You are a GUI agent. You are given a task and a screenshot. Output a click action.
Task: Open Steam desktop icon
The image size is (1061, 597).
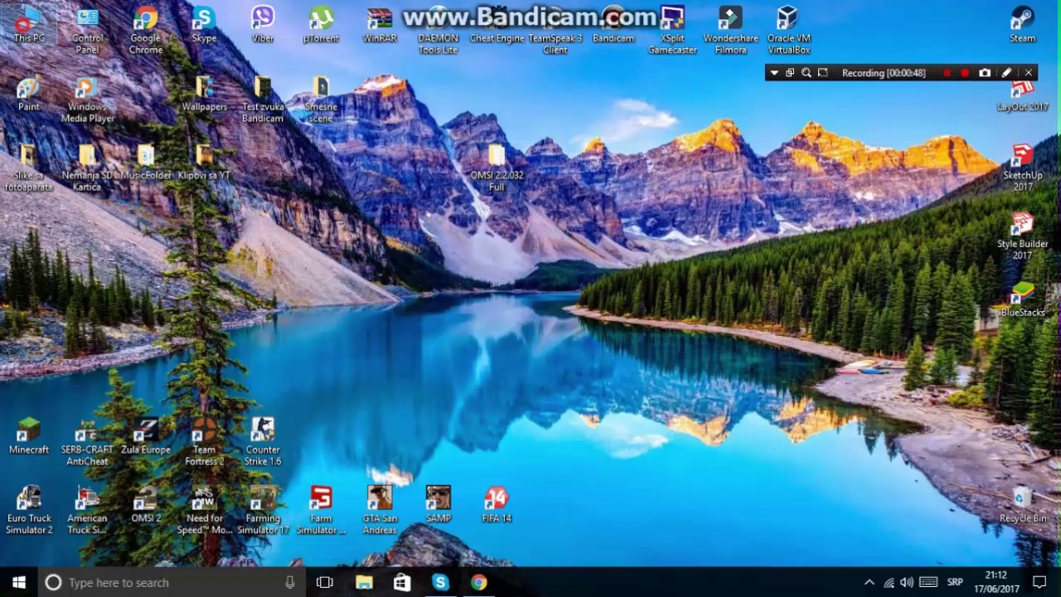[x=1022, y=26]
